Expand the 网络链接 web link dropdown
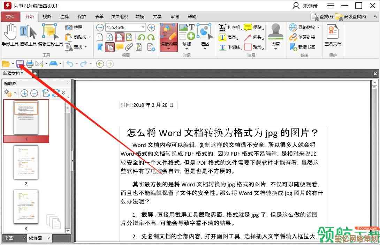The height and width of the screenshot is (245, 380). click(318, 28)
